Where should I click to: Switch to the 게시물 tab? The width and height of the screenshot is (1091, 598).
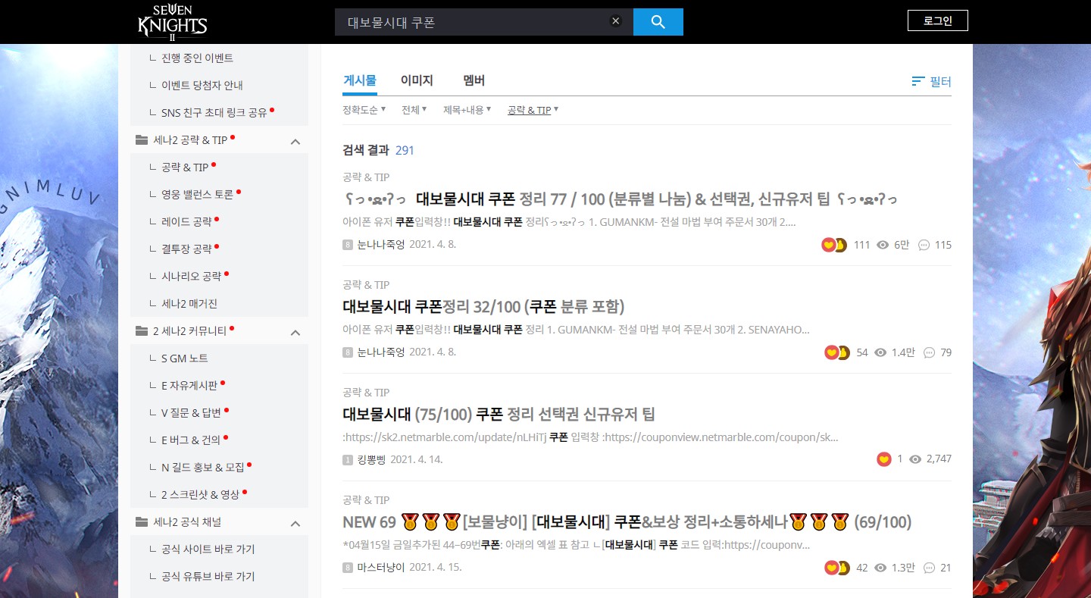tap(360, 80)
